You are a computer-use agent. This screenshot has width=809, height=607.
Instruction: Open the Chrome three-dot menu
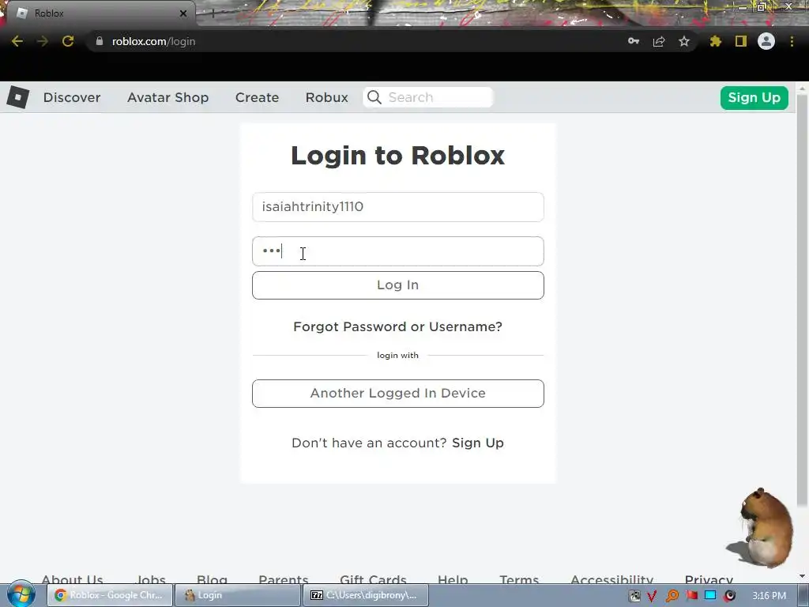(792, 41)
